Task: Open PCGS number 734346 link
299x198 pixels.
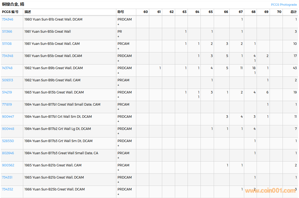Action: [x=8, y=19]
